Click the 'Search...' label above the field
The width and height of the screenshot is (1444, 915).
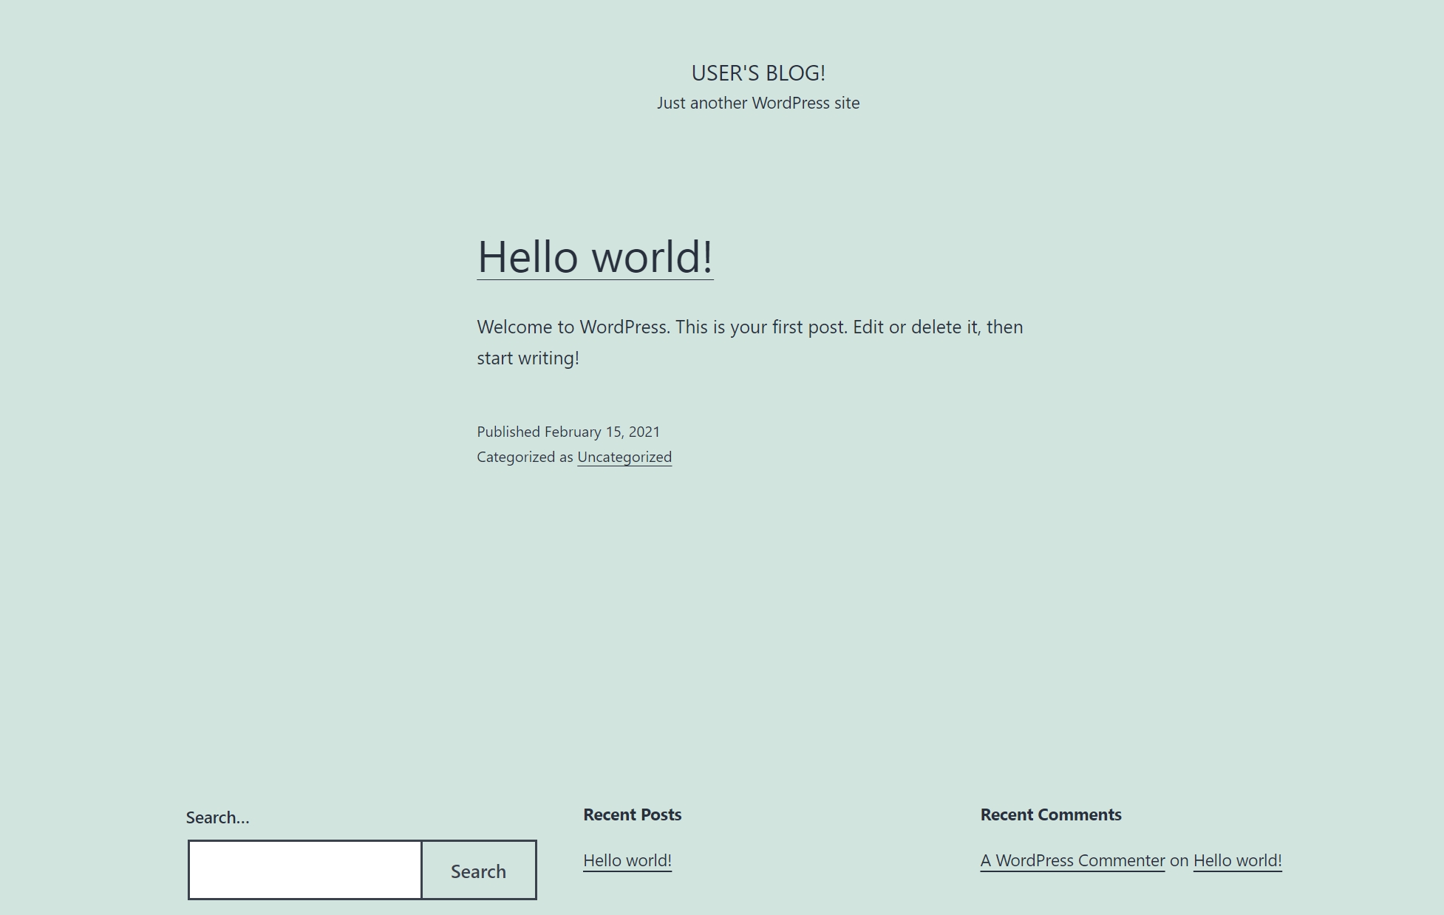coord(217,817)
